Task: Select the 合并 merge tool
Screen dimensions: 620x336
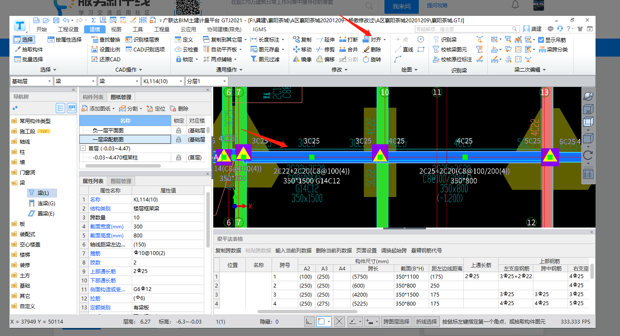Action: [x=348, y=49]
